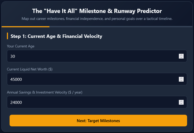Click the subtitle about career milestones

pos(97,19)
